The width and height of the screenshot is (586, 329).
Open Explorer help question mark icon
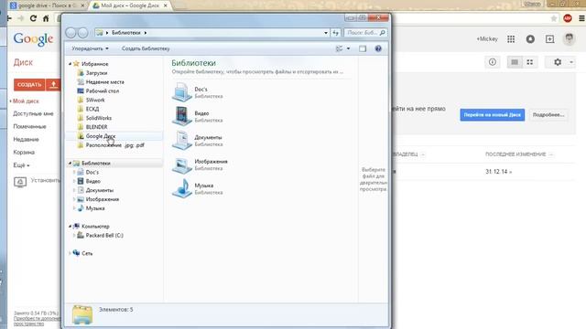378,48
